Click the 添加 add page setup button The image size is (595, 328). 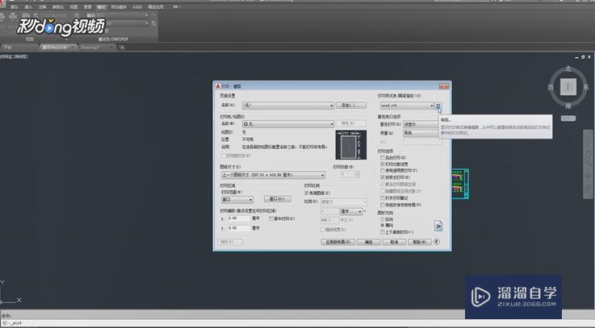click(351, 106)
